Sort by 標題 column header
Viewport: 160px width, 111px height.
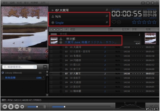click(x=88, y=30)
